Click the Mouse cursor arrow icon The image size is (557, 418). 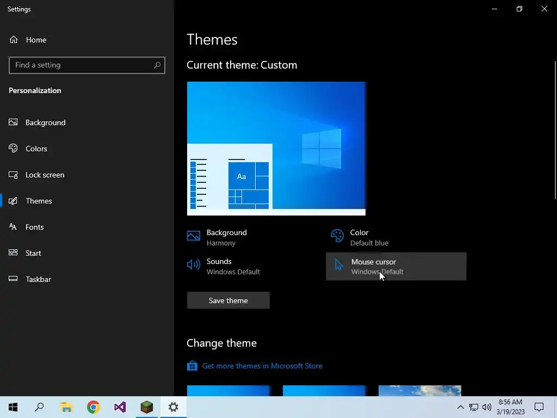point(339,265)
